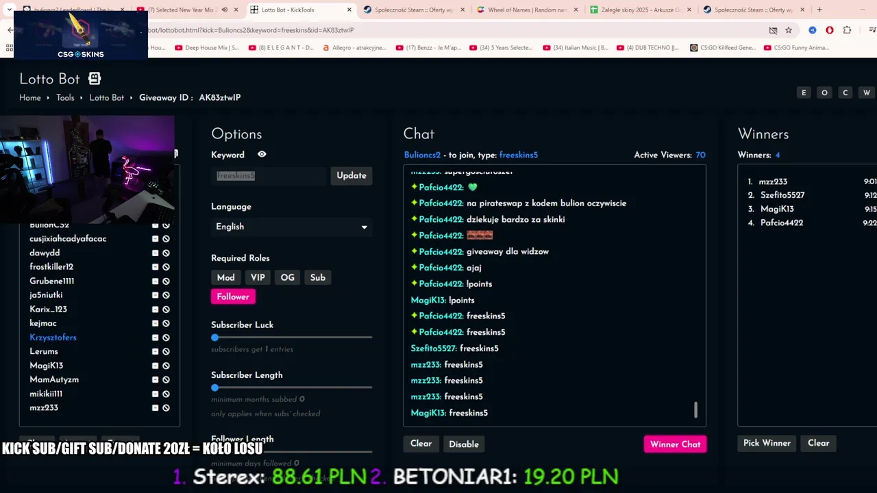Image resolution: width=877 pixels, height=493 pixels.
Task: Ban frostkiller12 with the block icon
Action: [166, 267]
